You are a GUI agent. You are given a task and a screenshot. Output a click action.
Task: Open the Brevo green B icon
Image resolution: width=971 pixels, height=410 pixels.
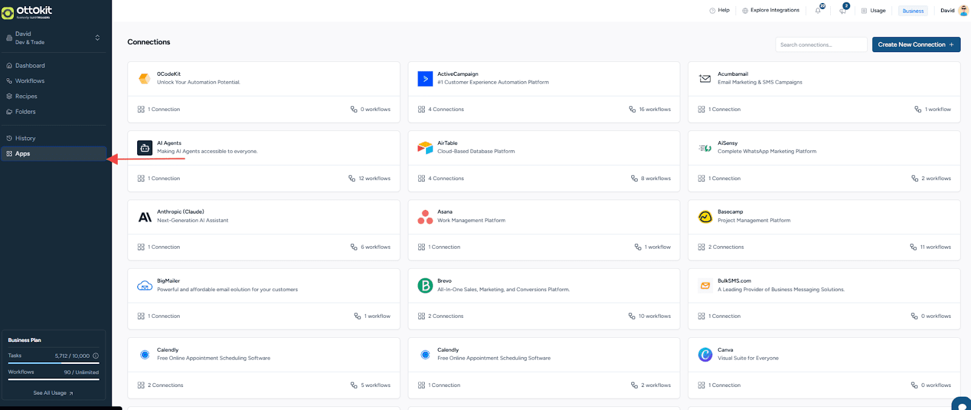425,285
